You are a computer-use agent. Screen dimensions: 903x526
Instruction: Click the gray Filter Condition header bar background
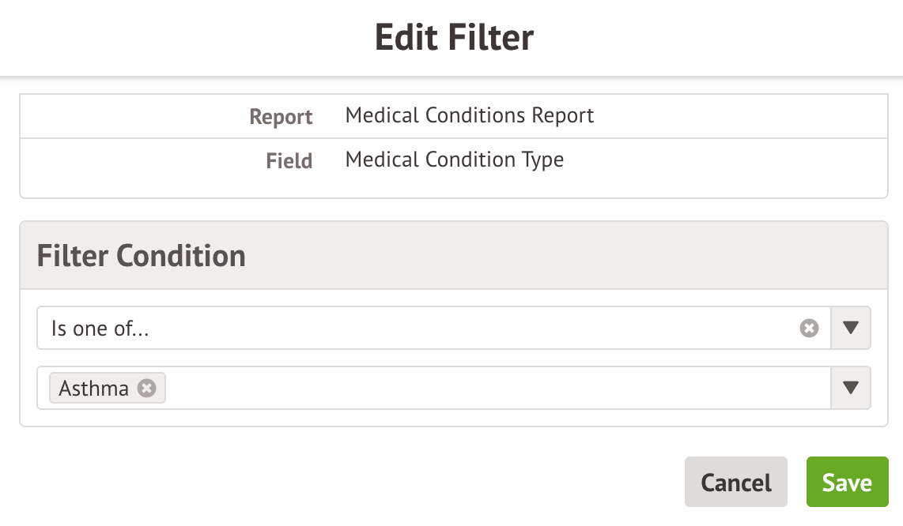(554, 256)
